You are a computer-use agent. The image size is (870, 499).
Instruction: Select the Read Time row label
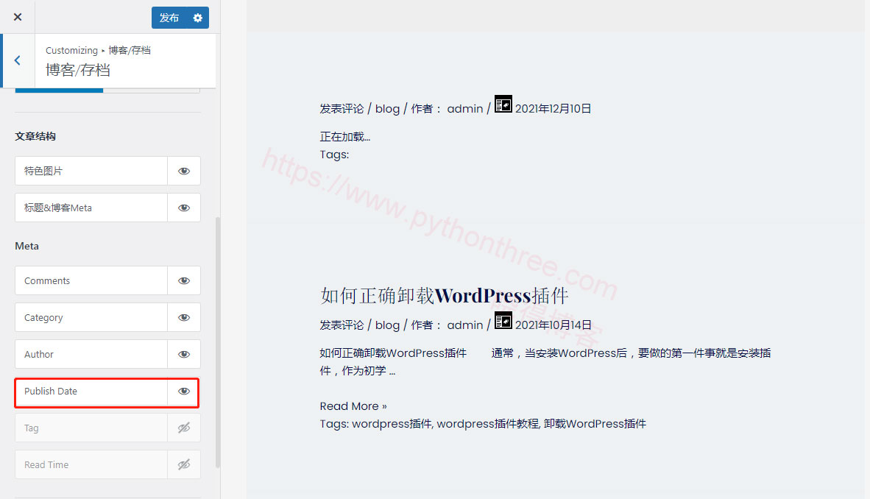(46, 464)
